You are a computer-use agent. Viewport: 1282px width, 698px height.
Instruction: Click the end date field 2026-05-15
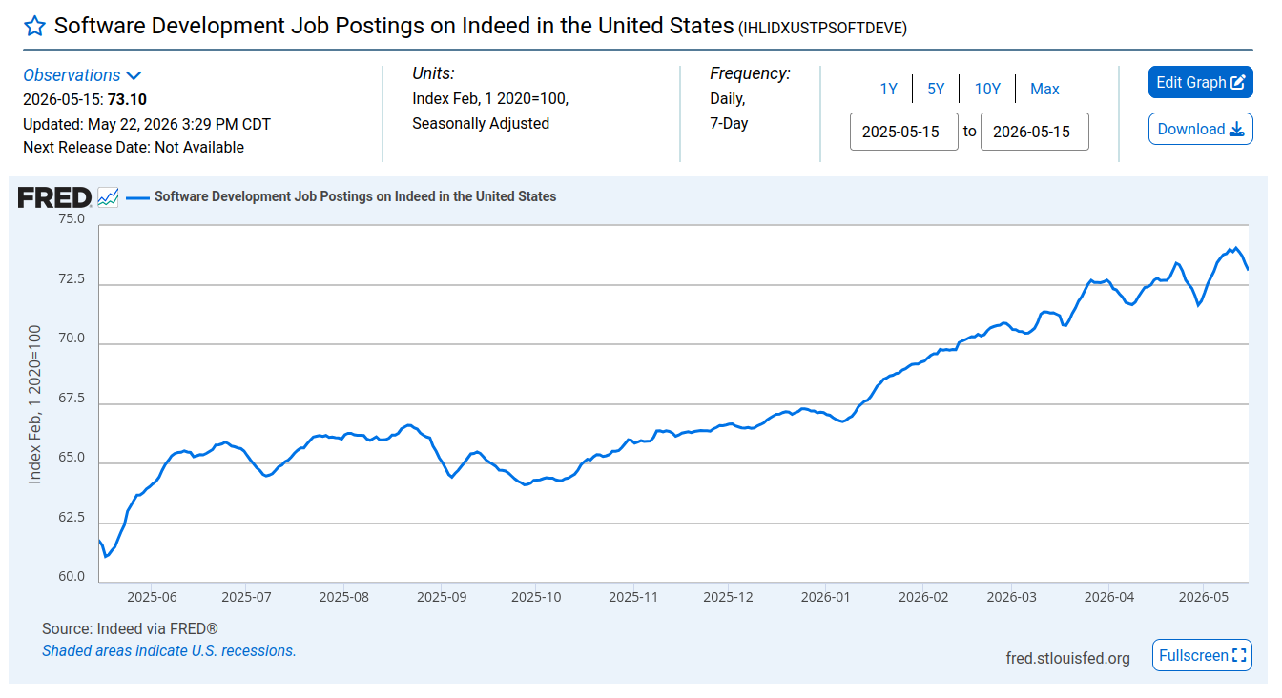click(x=1035, y=132)
